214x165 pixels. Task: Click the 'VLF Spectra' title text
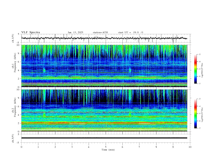pyautogui.click(x=31, y=32)
